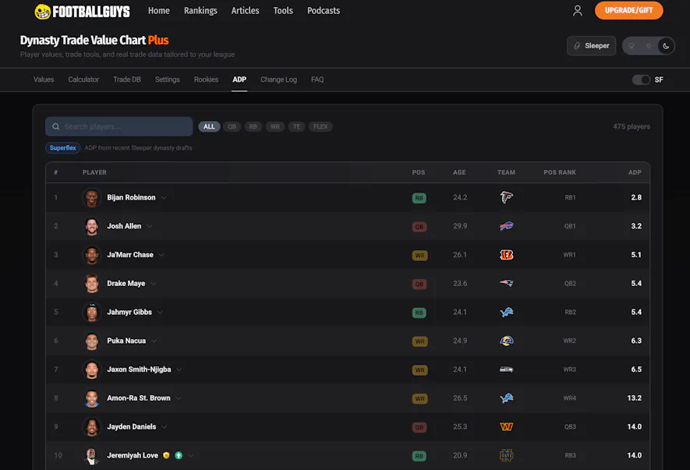The width and height of the screenshot is (690, 470).
Task: Toggle the SF superflex switch
Action: pos(641,80)
